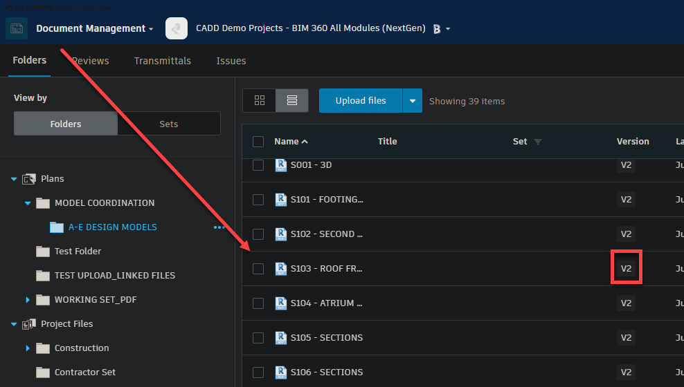684x387 pixels.
Task: Select the Contractor Set tree item
Action: click(85, 372)
